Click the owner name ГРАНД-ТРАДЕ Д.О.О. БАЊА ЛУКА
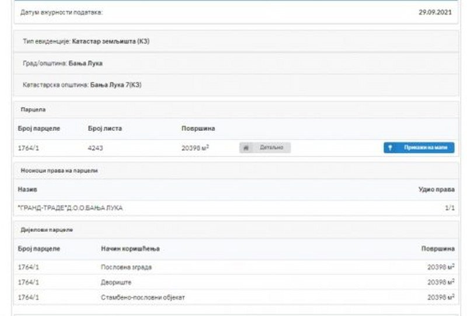This screenshot has width=467, height=316. pyautogui.click(x=71, y=208)
